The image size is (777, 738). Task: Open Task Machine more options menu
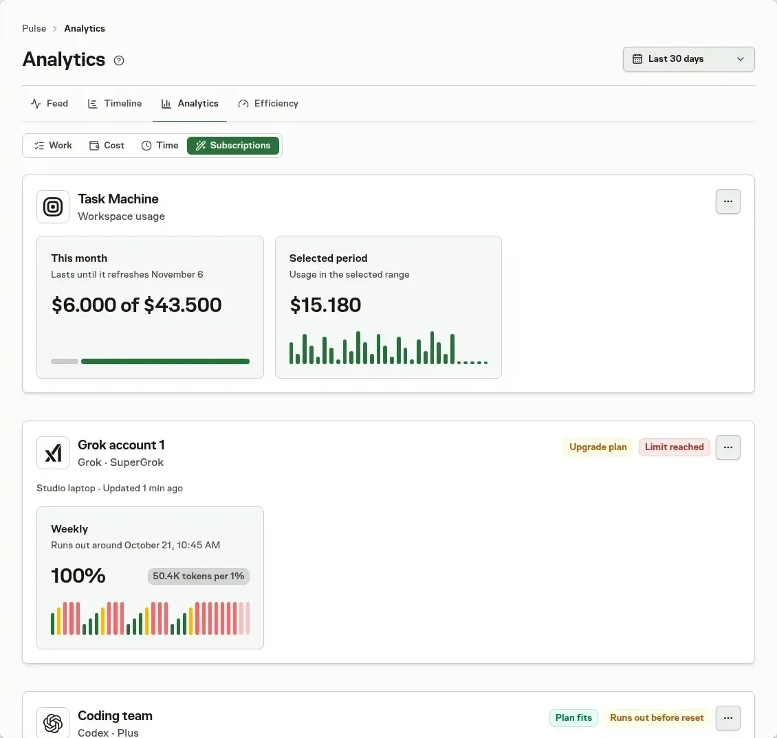click(728, 201)
